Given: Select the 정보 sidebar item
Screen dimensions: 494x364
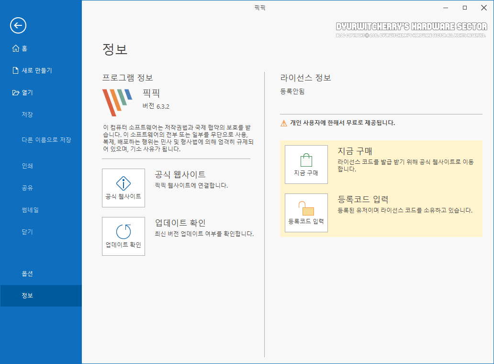Looking at the screenshot, I should click(41, 296).
